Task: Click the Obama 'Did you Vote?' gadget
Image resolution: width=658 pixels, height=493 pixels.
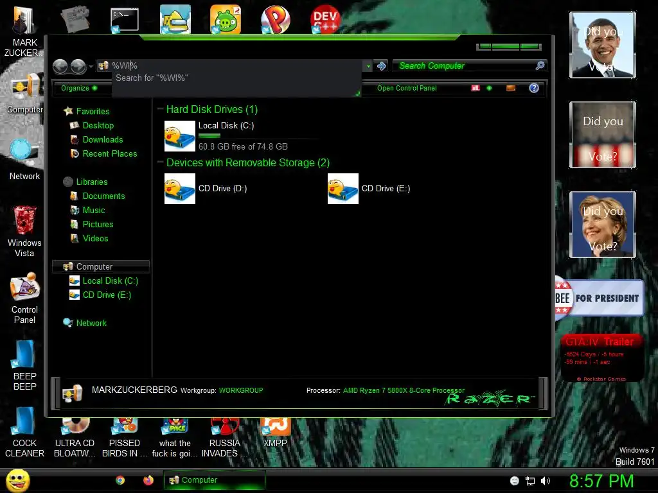Action: (603, 45)
